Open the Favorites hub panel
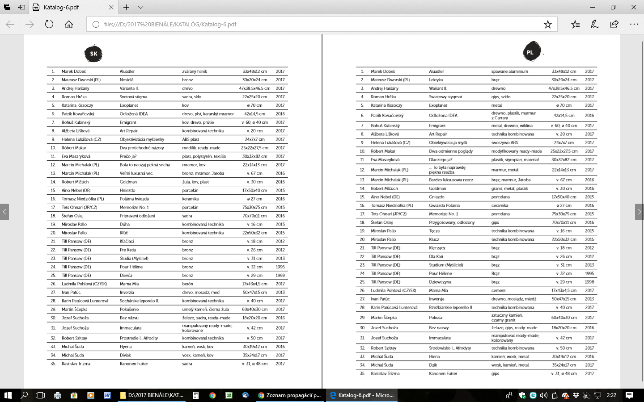The width and height of the screenshot is (644, 402). pyautogui.click(x=575, y=25)
